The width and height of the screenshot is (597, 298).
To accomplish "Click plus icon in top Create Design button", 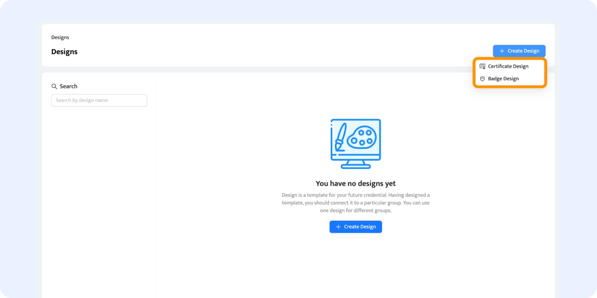I will click(502, 51).
